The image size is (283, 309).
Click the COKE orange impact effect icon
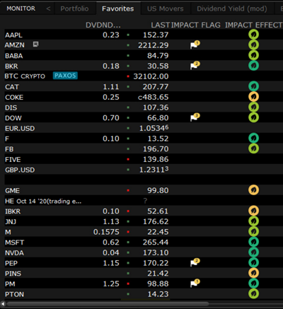click(253, 97)
